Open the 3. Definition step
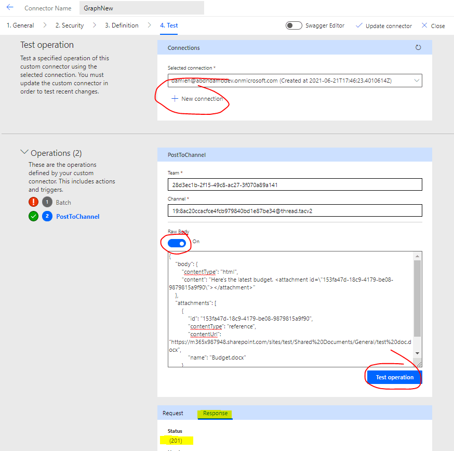Screen dimensions: 454x451 pyautogui.click(x=122, y=25)
